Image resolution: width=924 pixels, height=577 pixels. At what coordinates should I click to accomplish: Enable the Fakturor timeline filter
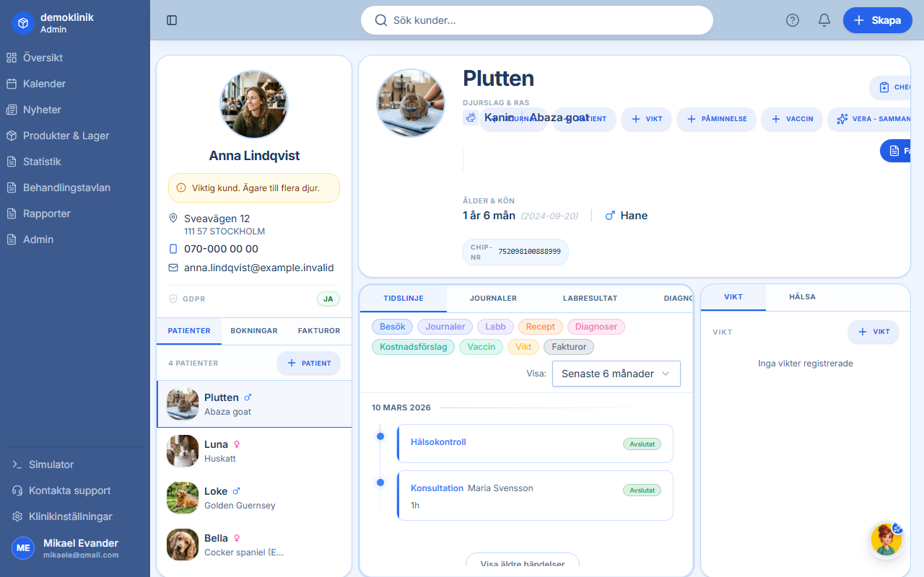(568, 346)
